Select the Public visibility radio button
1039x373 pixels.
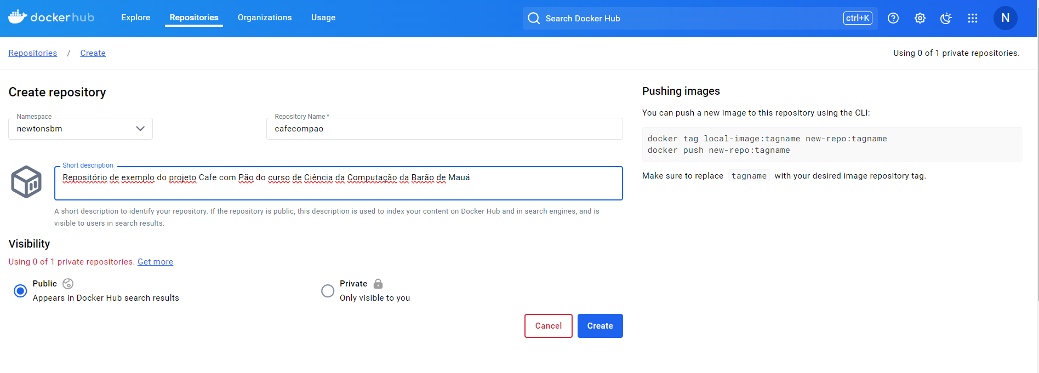coord(20,291)
